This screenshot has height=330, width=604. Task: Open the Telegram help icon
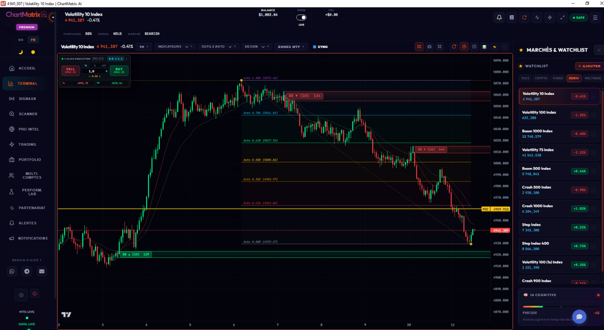coord(27,271)
